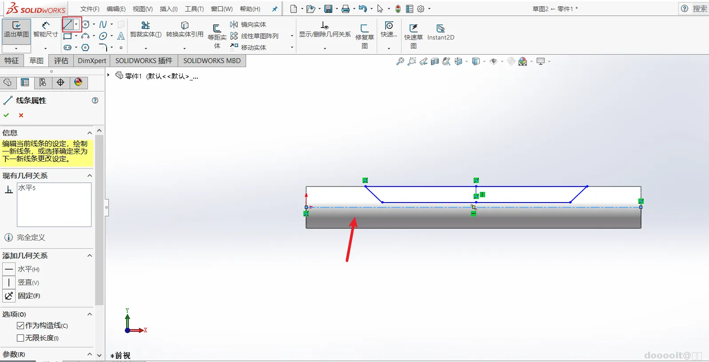Image resolution: width=709 pixels, height=362 pixels.
Task: Click Repair Sketch (修复草图) tool
Action: tap(365, 36)
